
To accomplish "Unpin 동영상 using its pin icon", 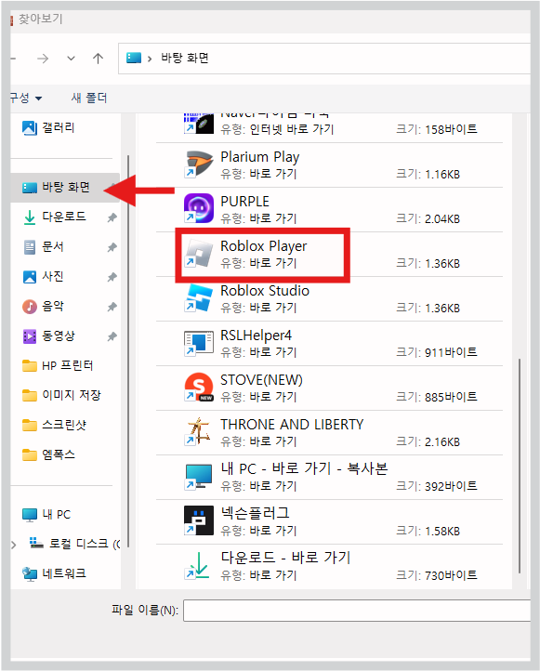I will pos(112,336).
